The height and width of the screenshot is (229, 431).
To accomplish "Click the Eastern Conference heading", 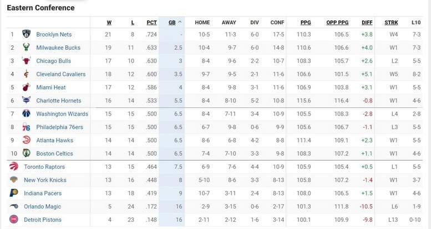I will pos(40,8).
